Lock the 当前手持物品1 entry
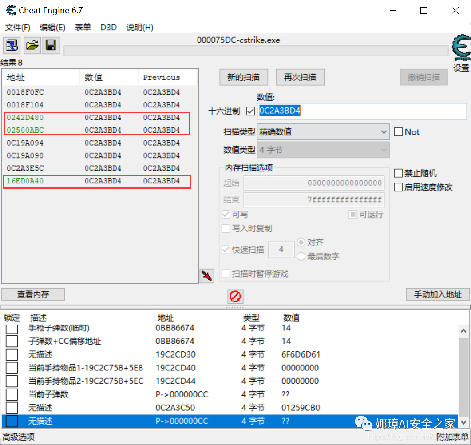 (12, 368)
